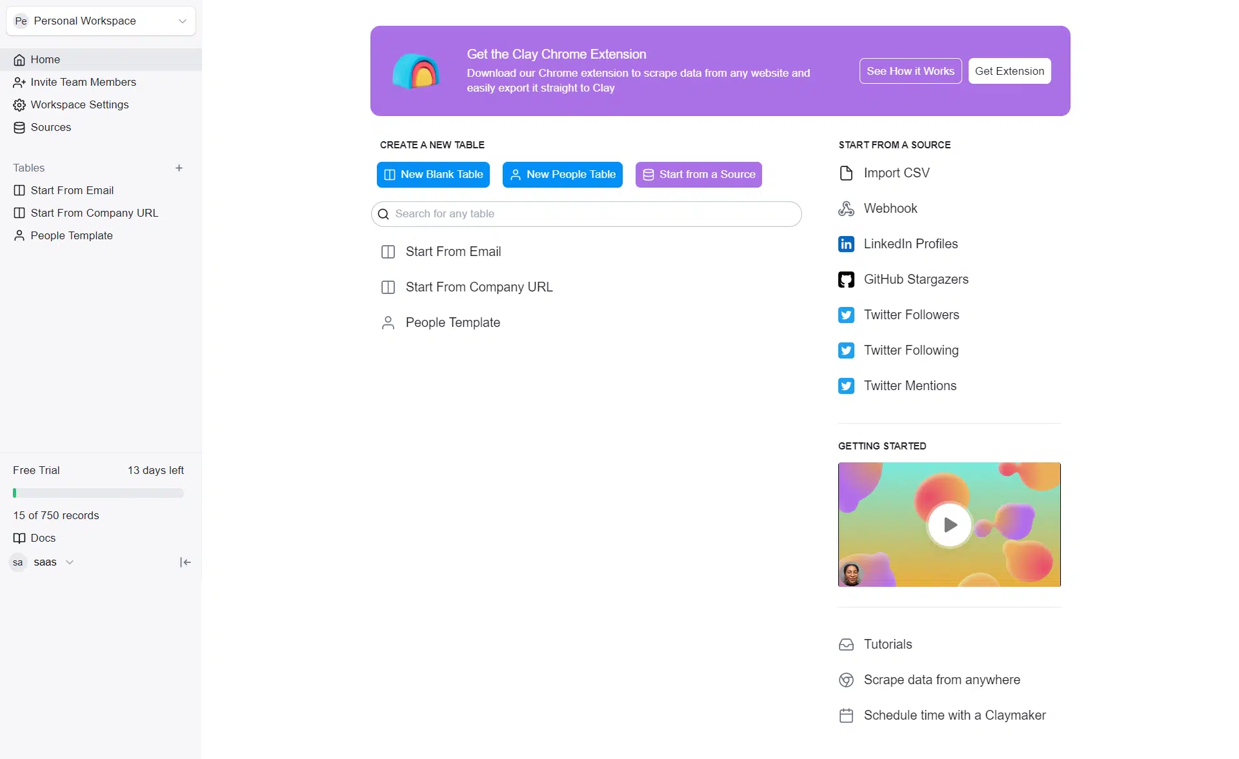
Task: Click the Webhook source icon
Action: point(846,208)
